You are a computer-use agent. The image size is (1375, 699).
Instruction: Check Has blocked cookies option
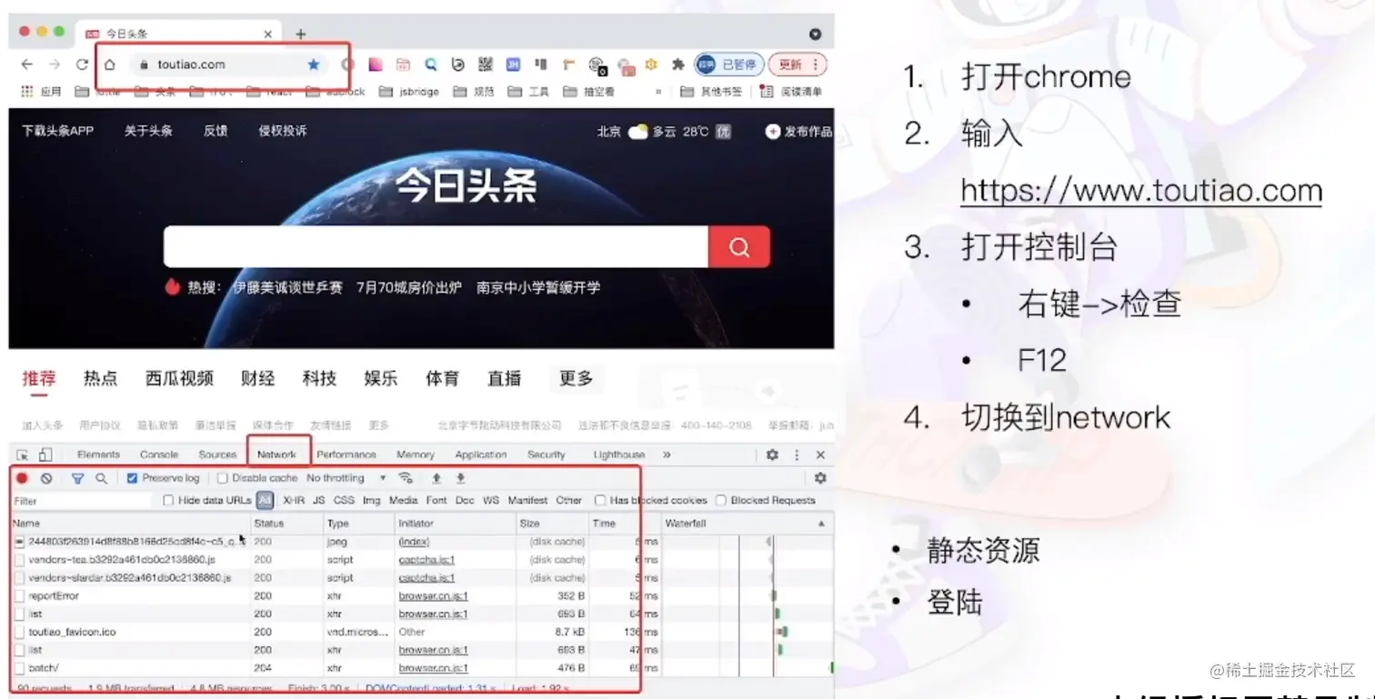600,500
